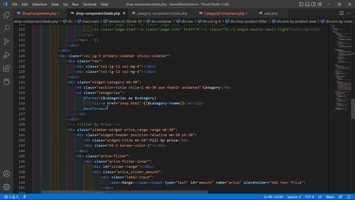The width and height of the screenshot is (355, 200).
Task: Open Accounts menu in activity bar
Action: tap(7, 174)
